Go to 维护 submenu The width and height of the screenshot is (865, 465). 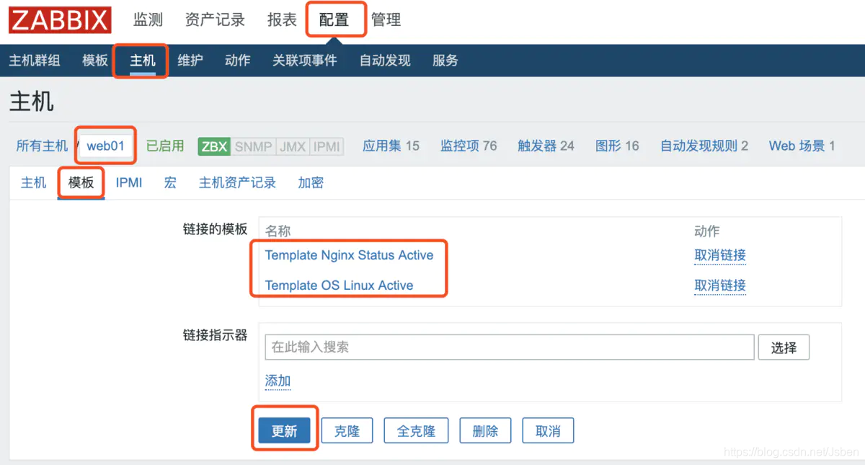click(x=190, y=61)
